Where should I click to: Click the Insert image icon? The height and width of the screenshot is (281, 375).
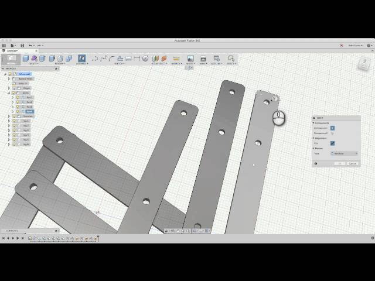click(x=190, y=58)
